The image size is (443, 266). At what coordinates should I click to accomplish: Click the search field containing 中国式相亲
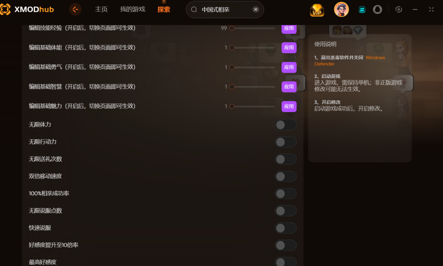[x=225, y=10]
